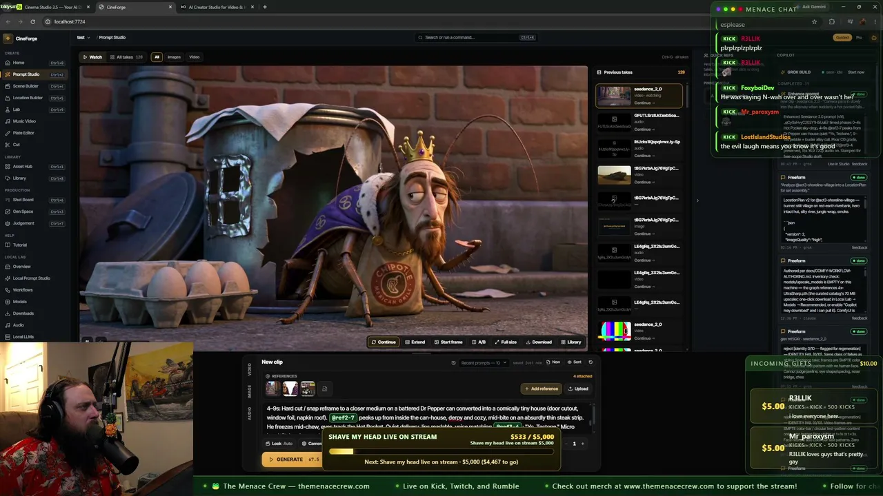Viewport: 883px width, 496px height.
Task: Switch to Watch view
Action: click(92, 57)
